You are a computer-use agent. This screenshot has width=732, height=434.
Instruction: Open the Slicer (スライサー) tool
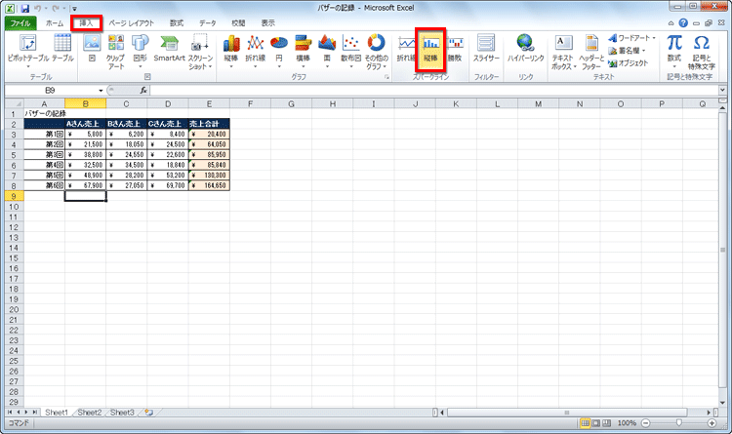coord(486,49)
